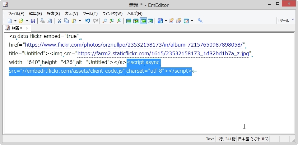Screen dimensions: 298x145
Task: Open the 編集(E) menu
Action: (x=35, y=14)
